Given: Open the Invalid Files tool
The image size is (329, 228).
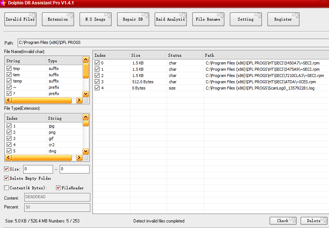Looking at the screenshot, I should 20,19.
